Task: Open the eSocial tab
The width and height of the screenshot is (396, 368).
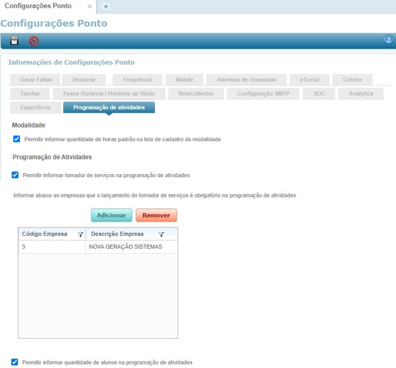Action: [309, 79]
